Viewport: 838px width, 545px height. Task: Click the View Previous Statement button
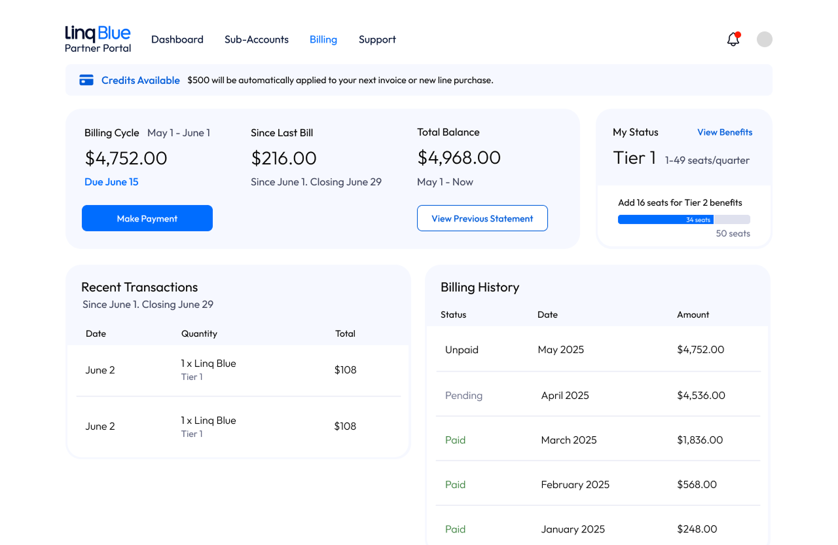483,218
